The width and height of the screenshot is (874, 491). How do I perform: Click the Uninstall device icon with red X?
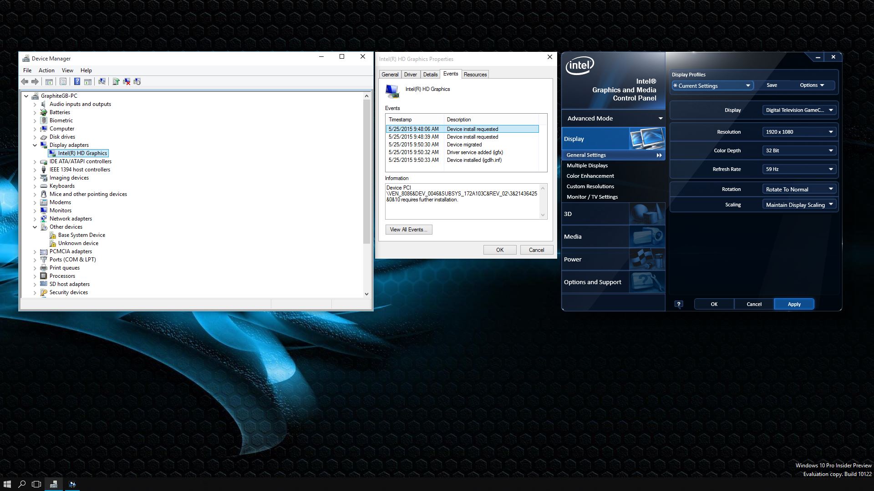pos(127,81)
